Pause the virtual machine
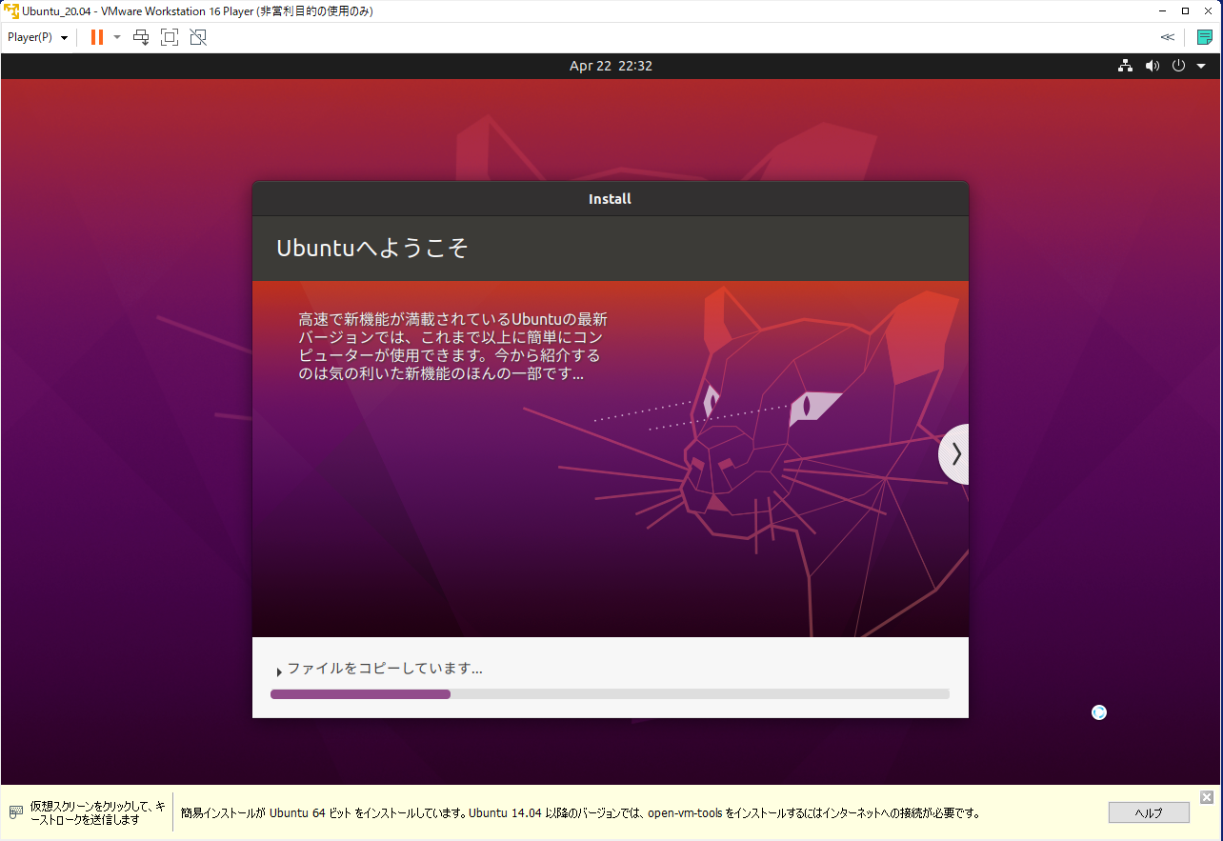The width and height of the screenshot is (1223, 841). pyautogui.click(x=97, y=37)
